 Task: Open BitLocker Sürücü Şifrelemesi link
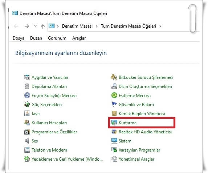coord(146,77)
